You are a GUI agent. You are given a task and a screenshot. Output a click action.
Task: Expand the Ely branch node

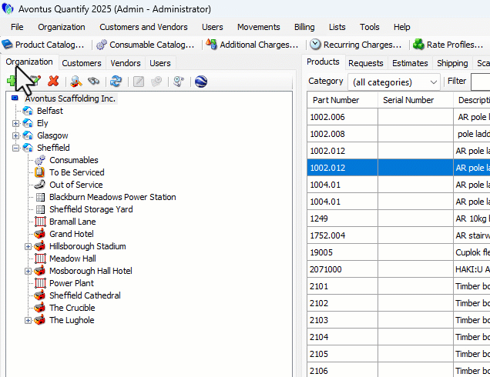[x=16, y=123]
